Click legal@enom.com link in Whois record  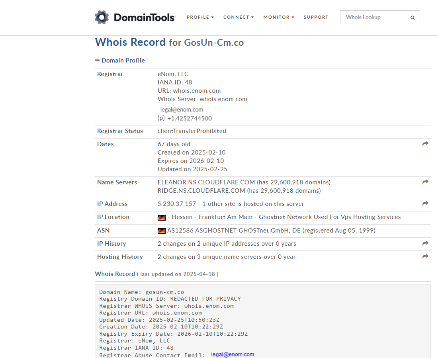tap(233, 354)
